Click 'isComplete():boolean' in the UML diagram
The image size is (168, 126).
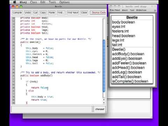(x=130, y=81)
